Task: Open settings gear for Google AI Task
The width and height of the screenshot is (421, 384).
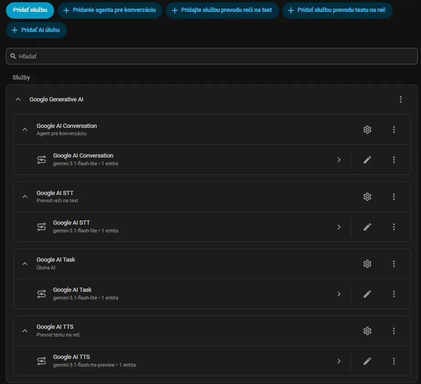Action: [367, 264]
